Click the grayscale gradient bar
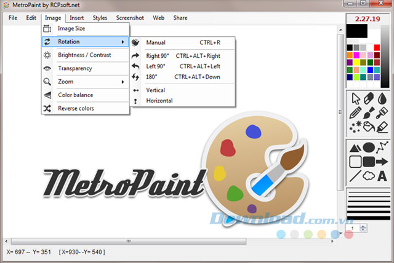The width and height of the screenshot is (394, 263). click(385, 56)
